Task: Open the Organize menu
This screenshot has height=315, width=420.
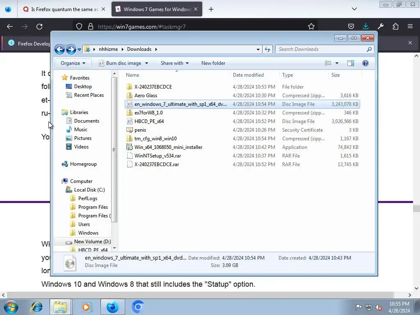Action: click(73, 63)
